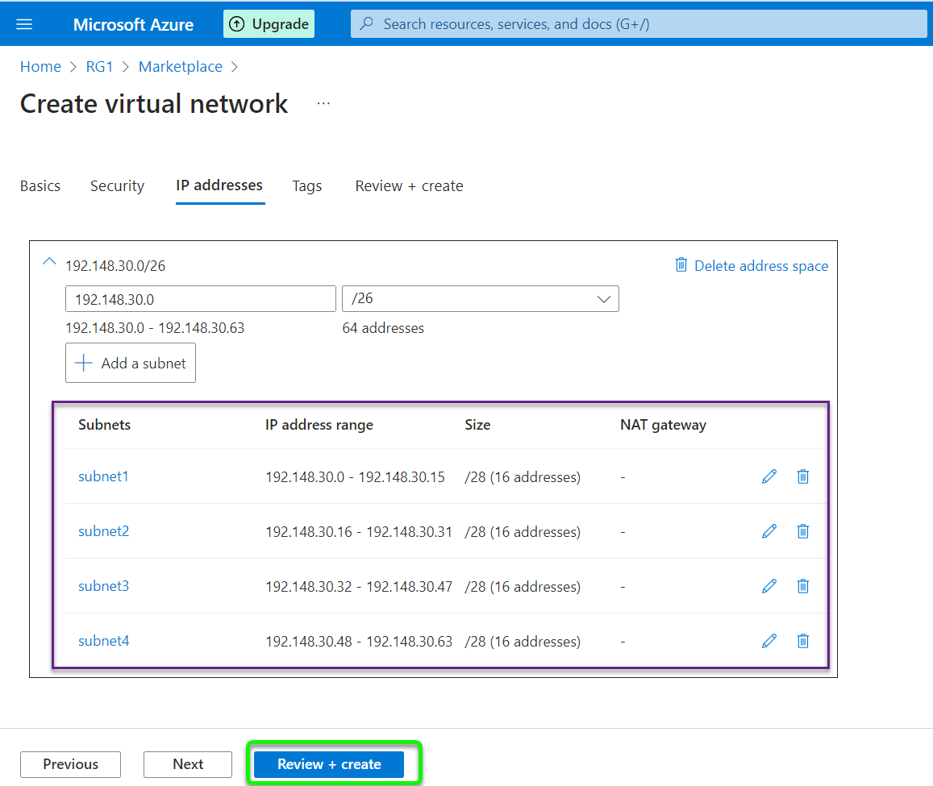
Task: Open the hamburger portal menu
Action: click(24, 24)
